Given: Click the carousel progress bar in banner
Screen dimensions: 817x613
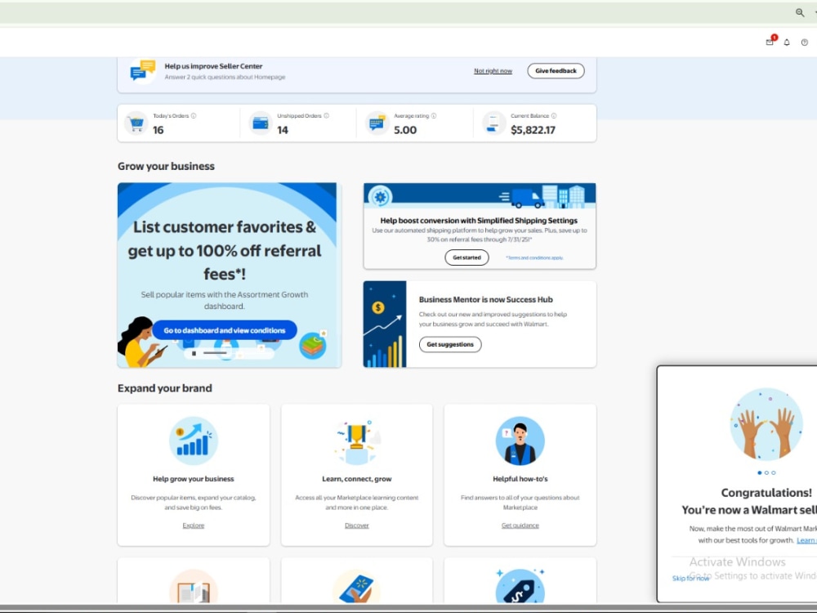Looking at the screenshot, I should 215,353.
